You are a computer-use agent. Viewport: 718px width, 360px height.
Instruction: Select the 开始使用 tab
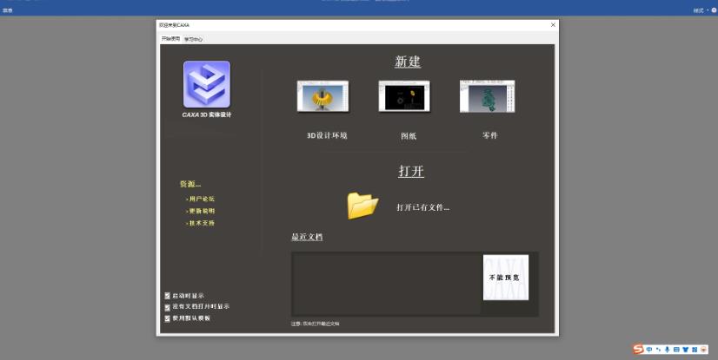(x=170, y=39)
